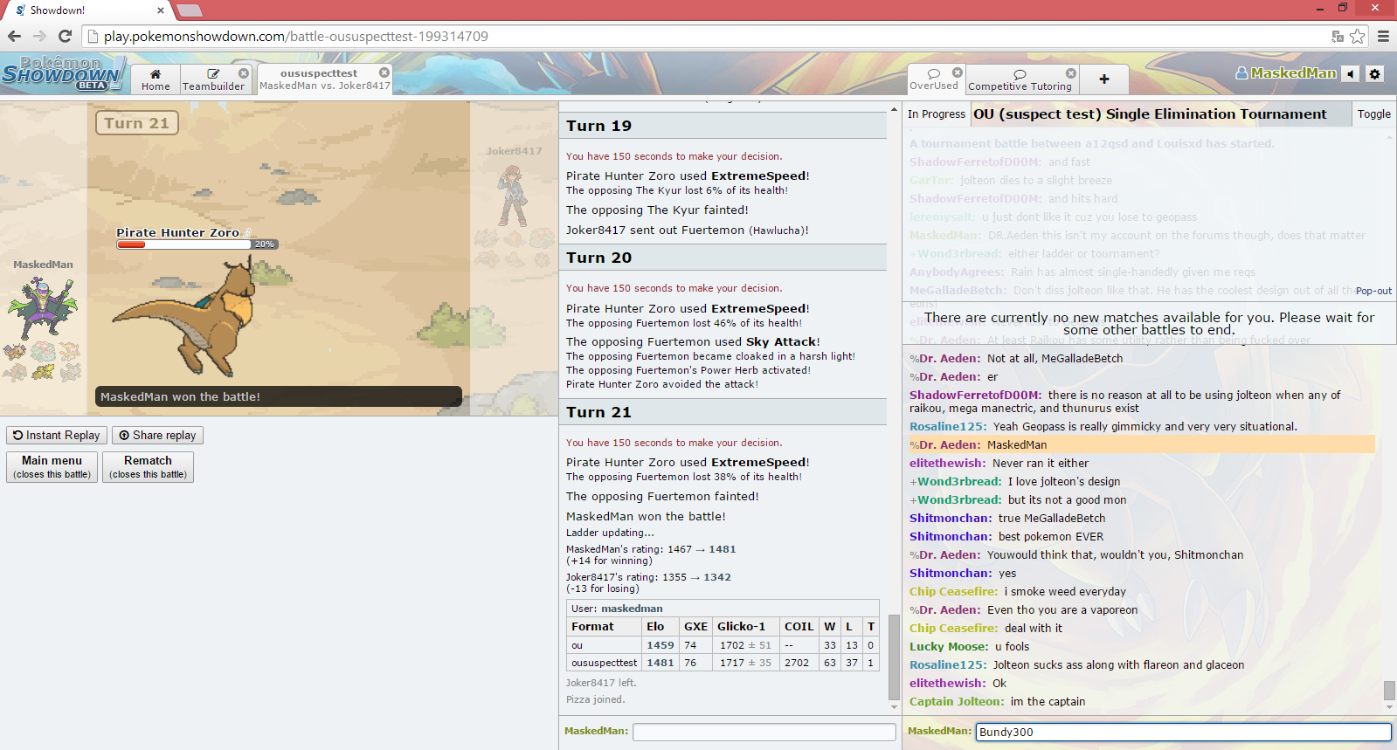
Task: Click the GXE column header
Action: coord(695,626)
